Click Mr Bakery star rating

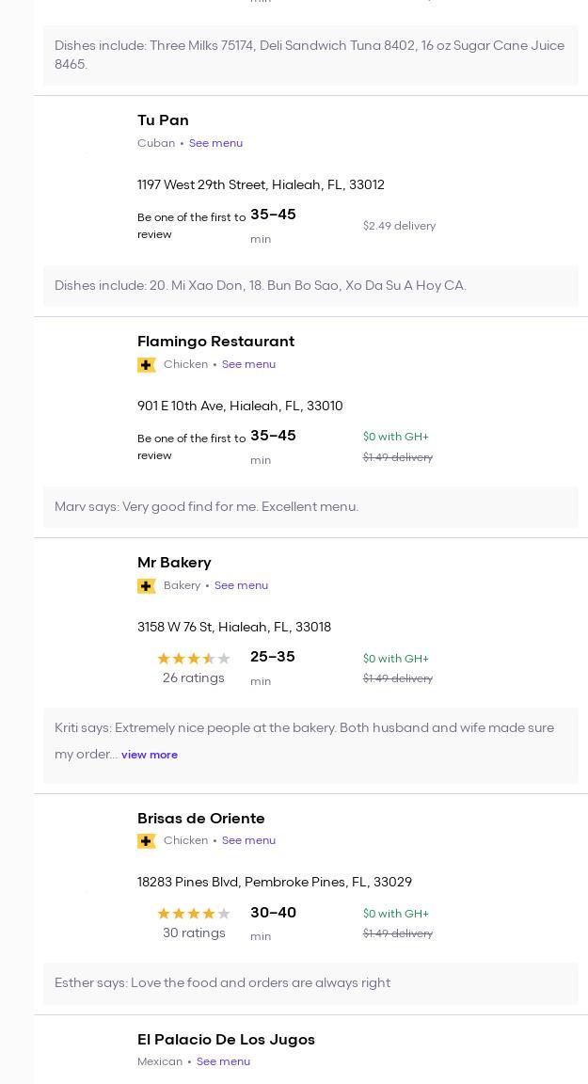point(193,659)
